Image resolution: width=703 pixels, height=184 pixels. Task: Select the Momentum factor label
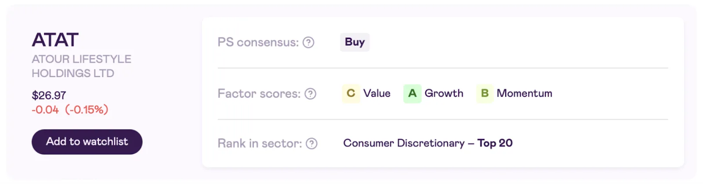click(524, 93)
